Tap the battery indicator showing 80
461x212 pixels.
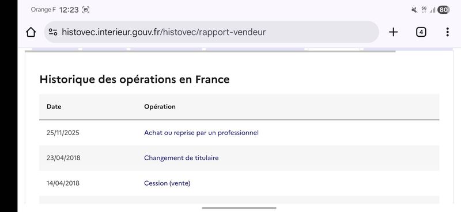pos(443,10)
